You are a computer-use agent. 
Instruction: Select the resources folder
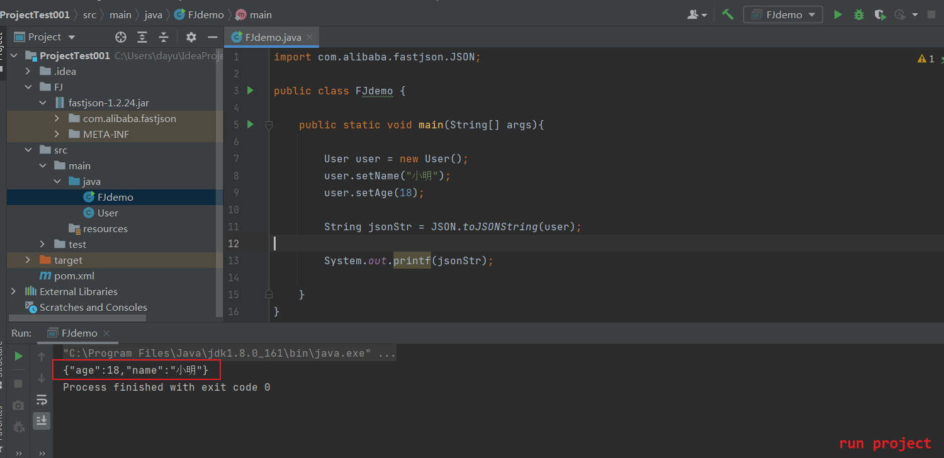(98, 228)
